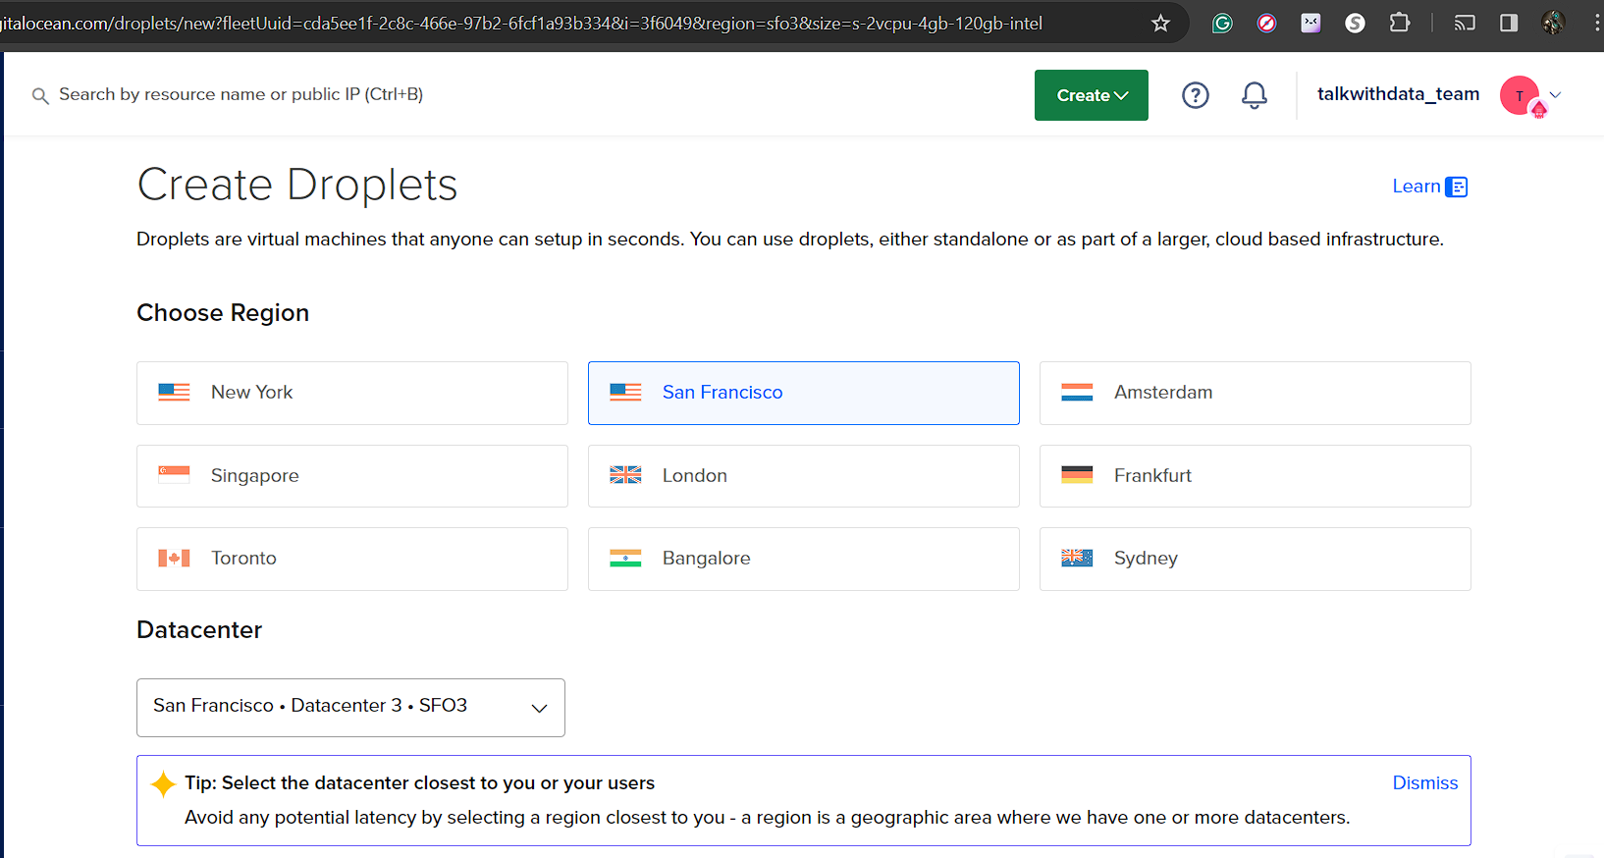Viewport: 1604px width, 858px height.
Task: Pick Bangalore region
Action: pyautogui.click(x=803, y=559)
